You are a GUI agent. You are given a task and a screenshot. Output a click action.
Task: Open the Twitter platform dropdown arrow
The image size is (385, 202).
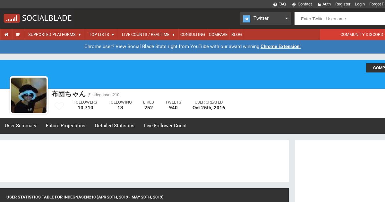point(287,18)
